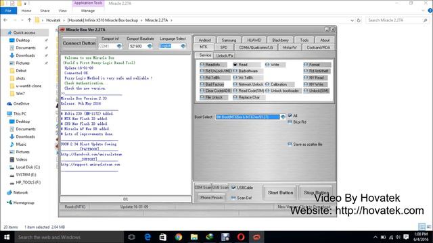This screenshot has width=433, height=243.
Task: Open the Videos folder under This PC
Action: 22,159
